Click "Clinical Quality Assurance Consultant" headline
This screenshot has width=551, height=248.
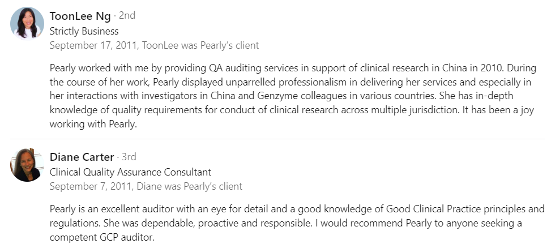click(x=130, y=172)
